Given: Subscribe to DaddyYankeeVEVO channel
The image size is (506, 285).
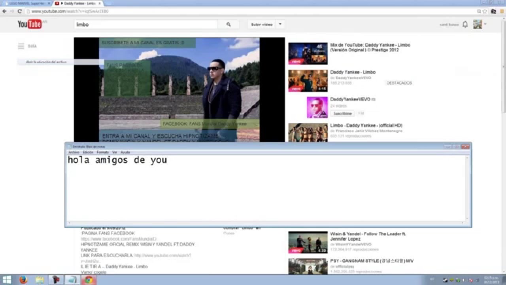Looking at the screenshot, I should pyautogui.click(x=342, y=114).
